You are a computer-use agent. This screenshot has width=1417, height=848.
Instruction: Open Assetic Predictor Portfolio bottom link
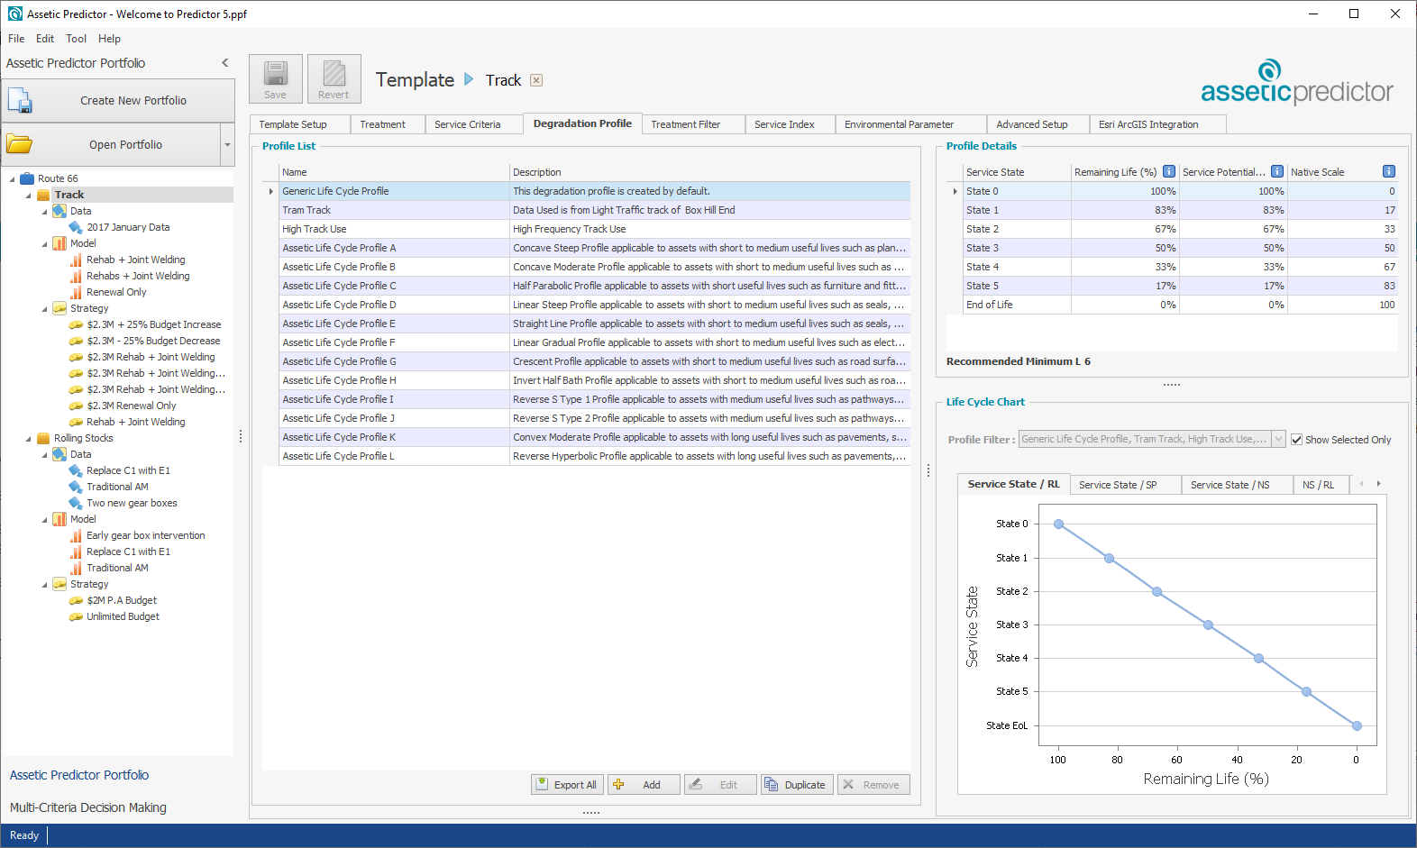tap(79, 775)
